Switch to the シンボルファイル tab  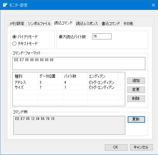39,24
